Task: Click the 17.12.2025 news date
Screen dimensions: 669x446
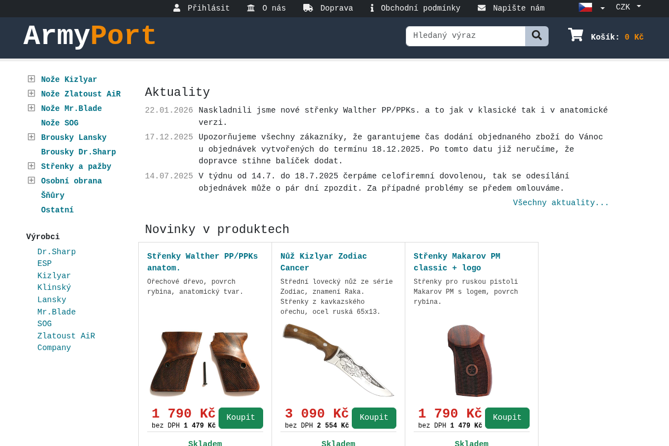Action: click(x=169, y=137)
